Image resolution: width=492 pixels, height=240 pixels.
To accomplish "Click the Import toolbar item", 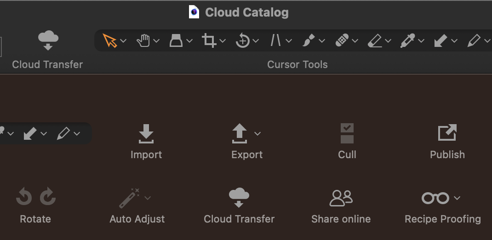I will coord(146,142).
